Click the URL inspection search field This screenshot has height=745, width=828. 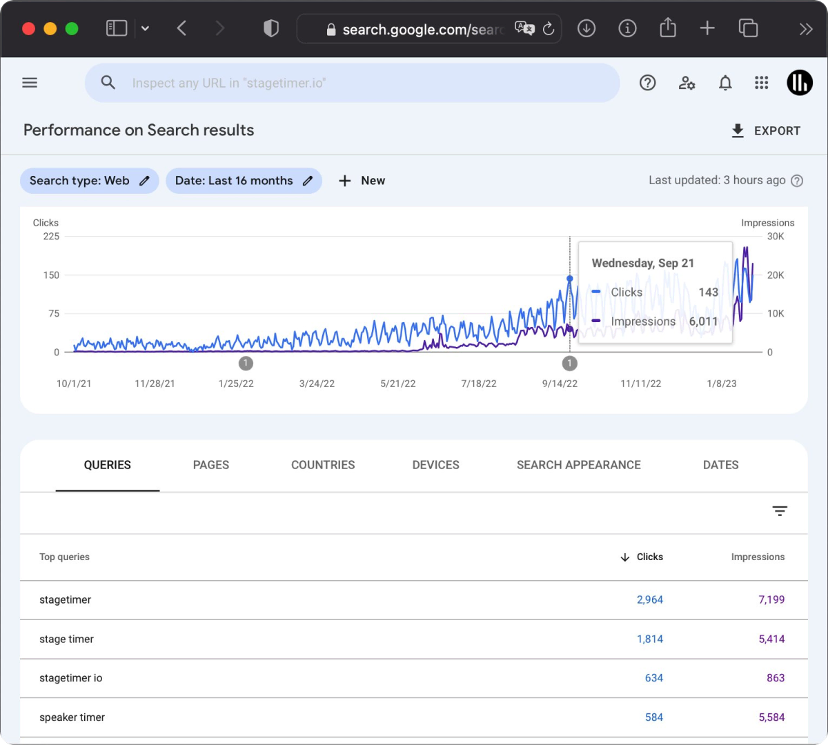point(352,83)
